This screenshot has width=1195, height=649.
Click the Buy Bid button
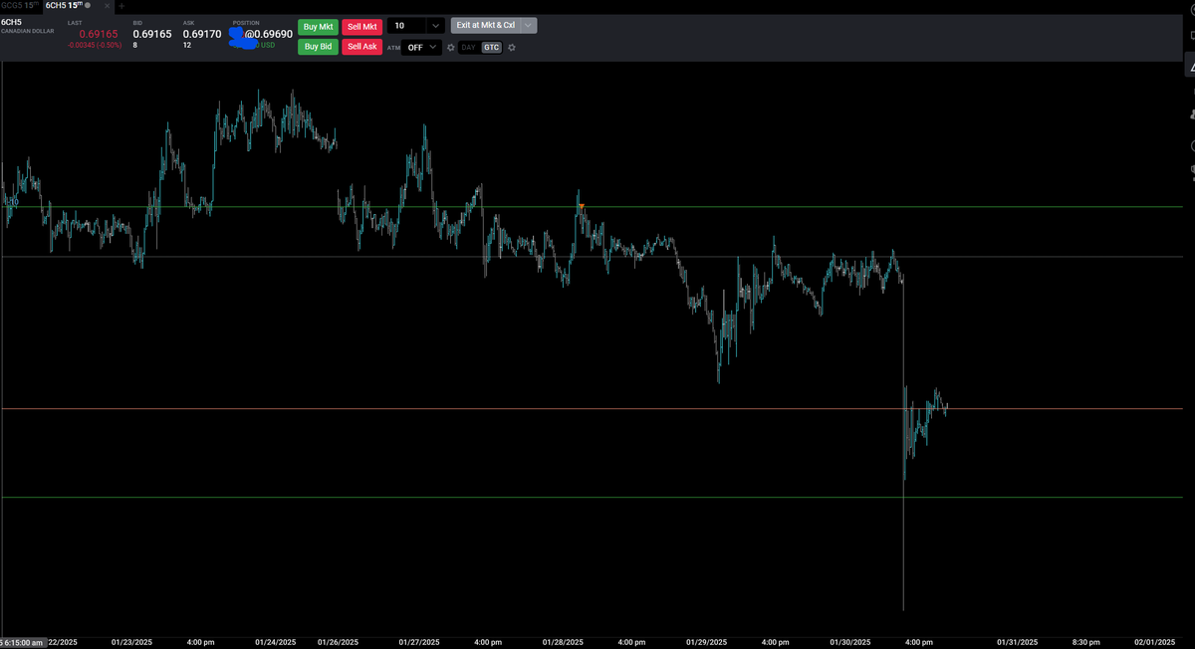pos(318,46)
